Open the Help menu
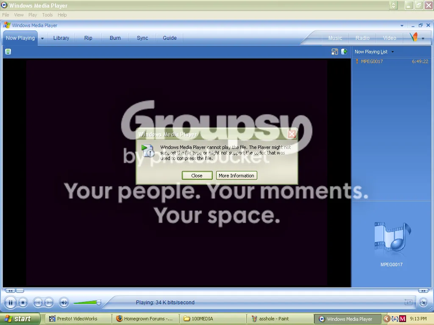Screen dimensions: 434x325 coord(62,15)
